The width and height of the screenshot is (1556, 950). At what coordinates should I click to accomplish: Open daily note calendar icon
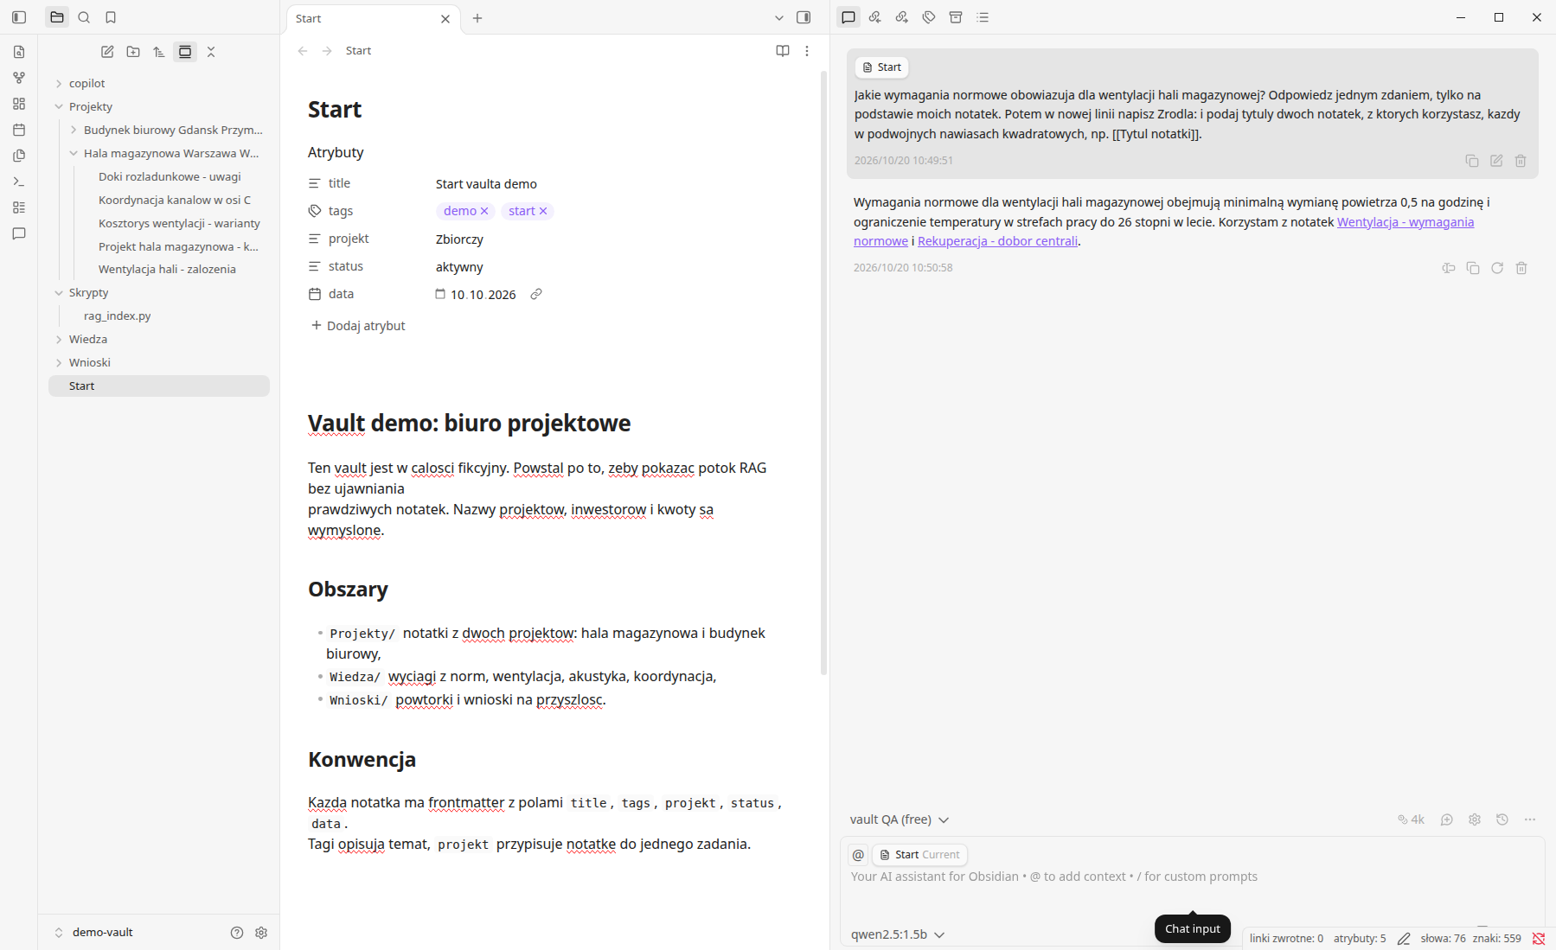point(19,130)
